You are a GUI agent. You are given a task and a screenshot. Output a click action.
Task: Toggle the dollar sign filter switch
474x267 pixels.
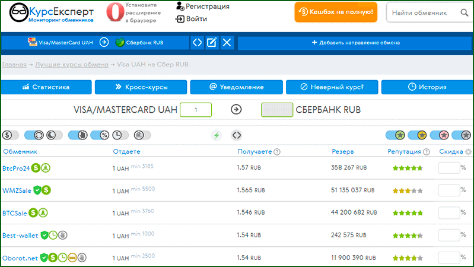click(11, 135)
